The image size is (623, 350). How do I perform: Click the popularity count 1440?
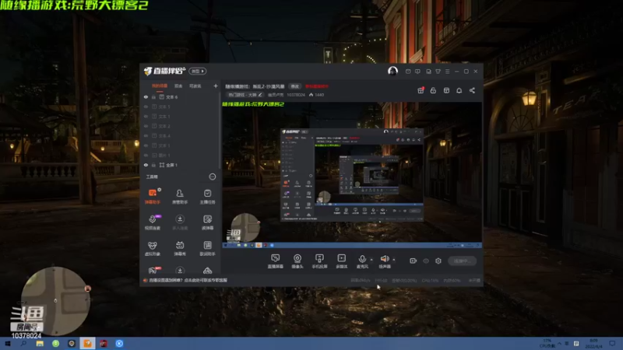317,95
